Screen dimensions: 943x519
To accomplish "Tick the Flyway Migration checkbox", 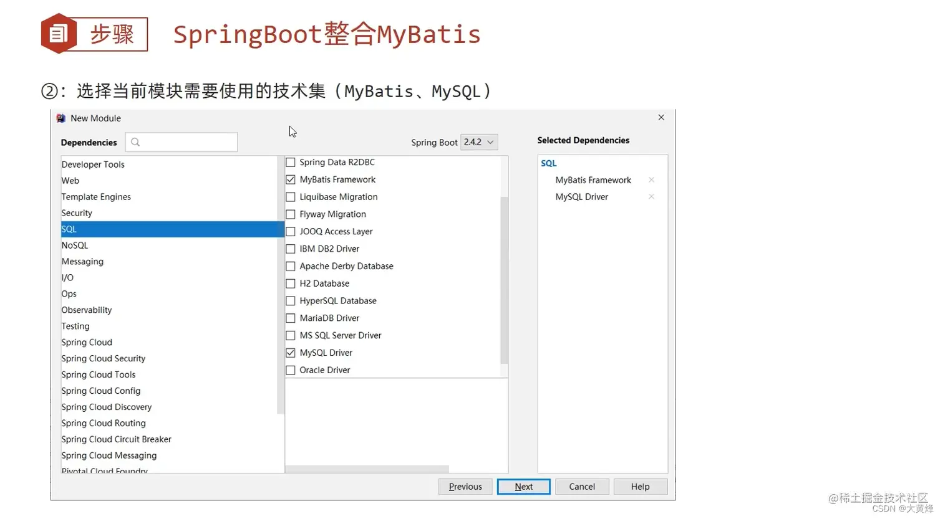I will [291, 214].
